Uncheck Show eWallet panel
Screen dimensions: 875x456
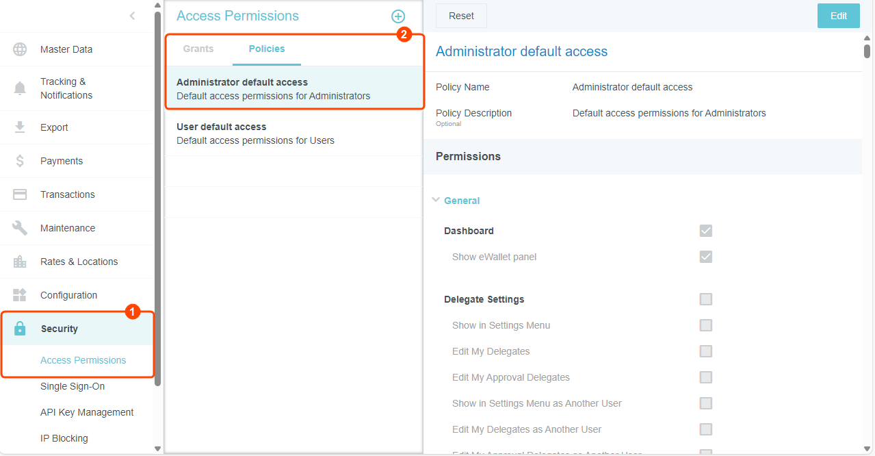tap(705, 257)
